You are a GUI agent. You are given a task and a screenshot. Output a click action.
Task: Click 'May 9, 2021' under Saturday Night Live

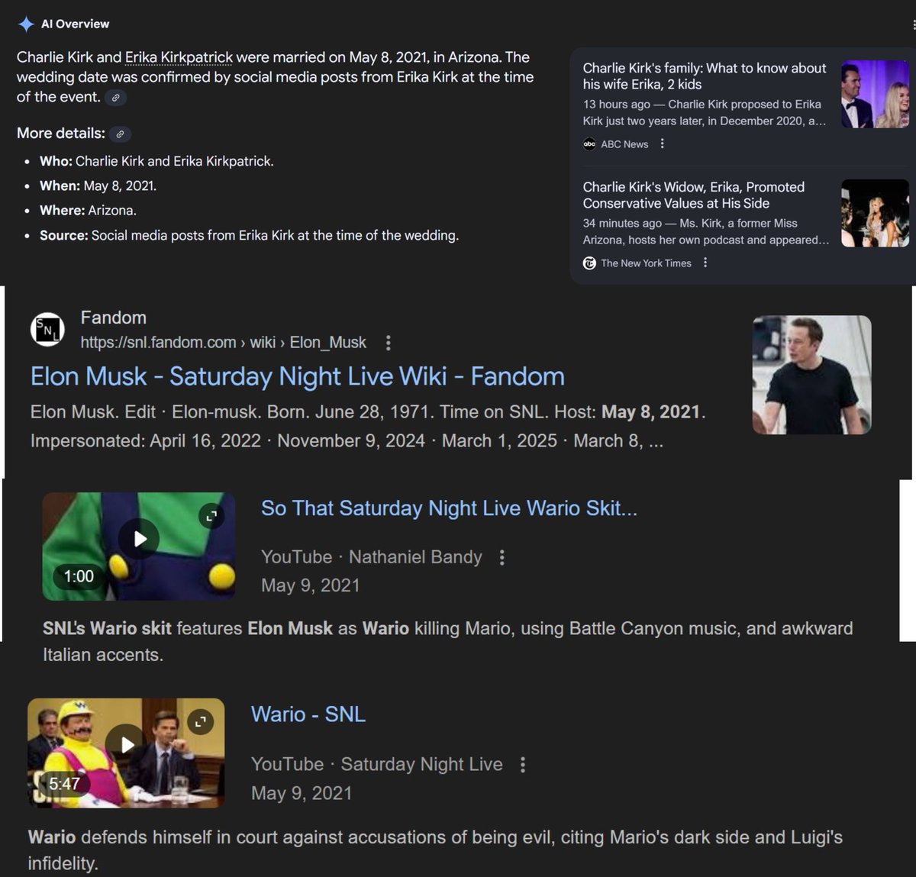302,793
